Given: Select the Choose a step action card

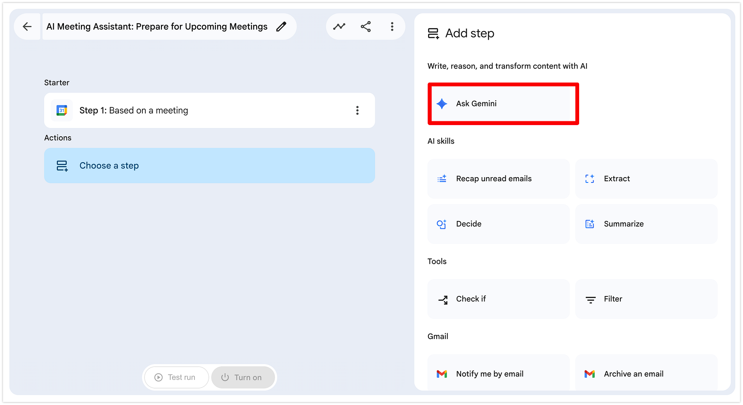Looking at the screenshot, I should point(210,166).
